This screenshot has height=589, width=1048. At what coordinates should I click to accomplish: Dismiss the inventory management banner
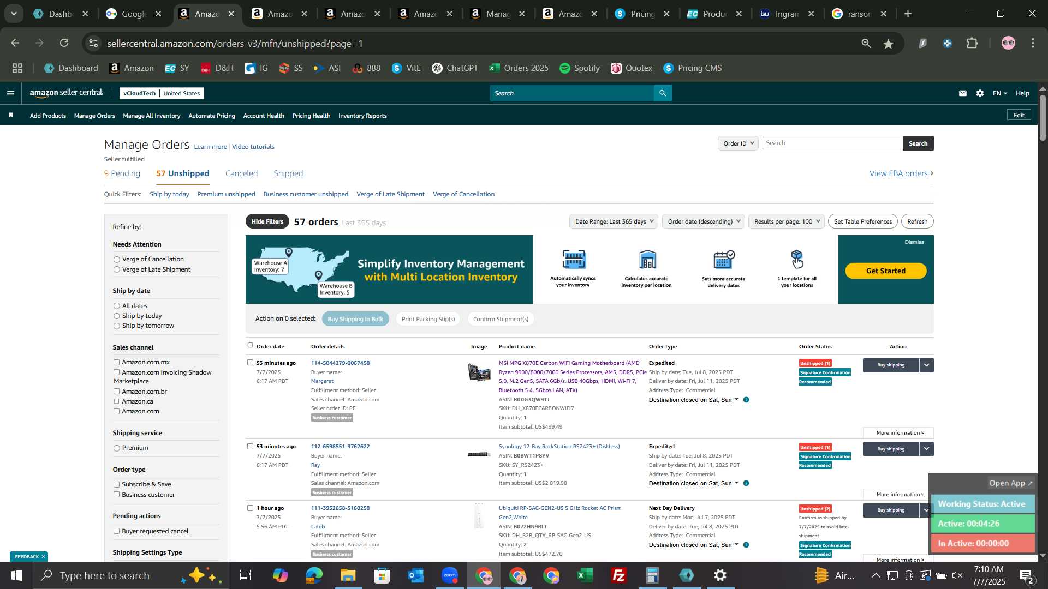pos(914,242)
